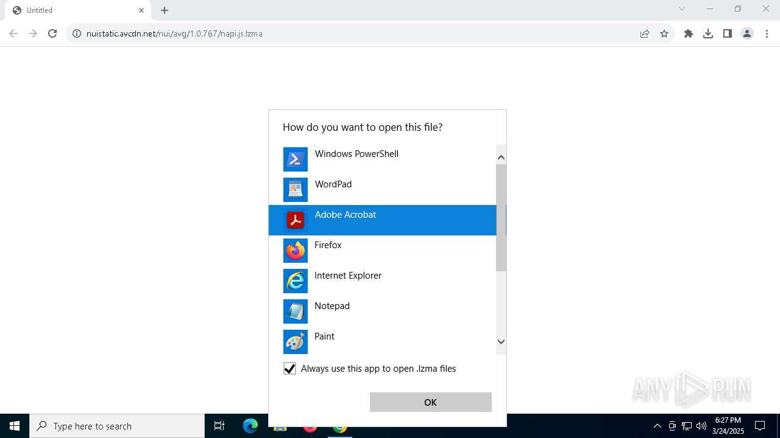Pick the Adobe Acrobat icon

coord(296,220)
